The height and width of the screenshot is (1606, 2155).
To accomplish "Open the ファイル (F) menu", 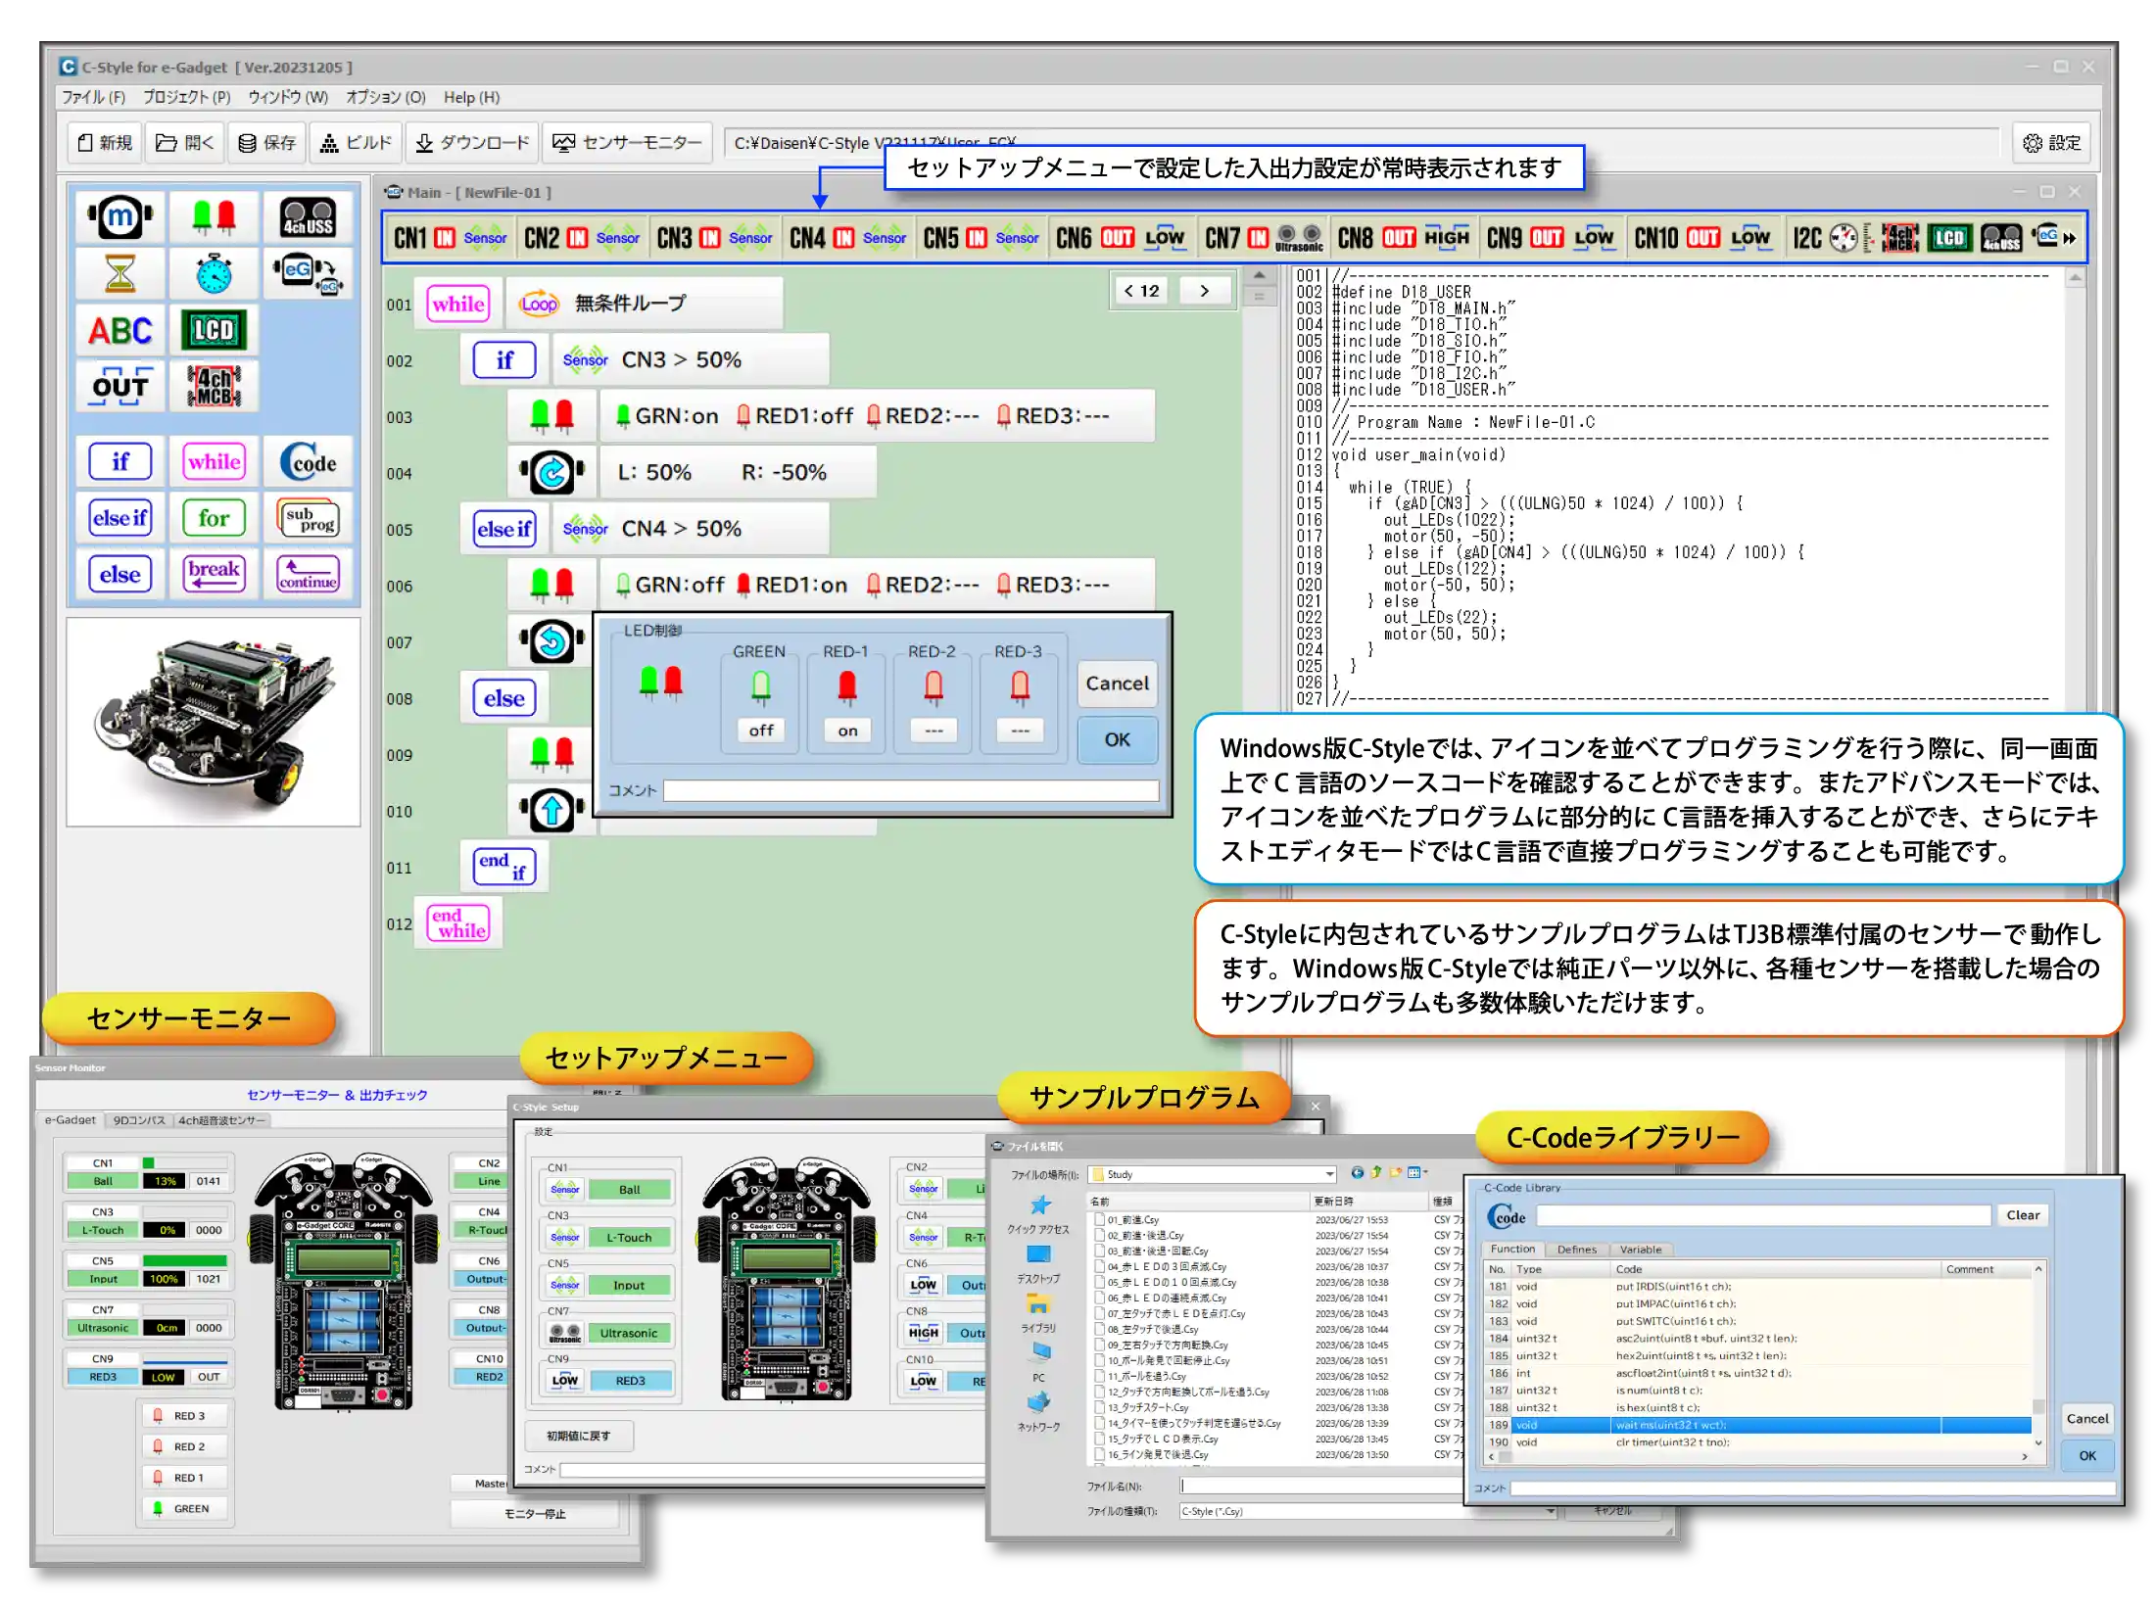I will 93,97.
